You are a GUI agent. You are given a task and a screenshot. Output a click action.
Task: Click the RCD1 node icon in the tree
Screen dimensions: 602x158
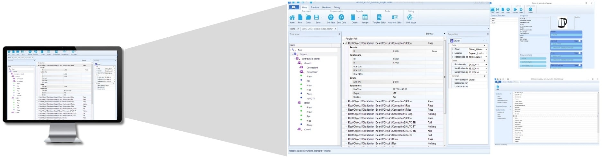click(x=300, y=103)
